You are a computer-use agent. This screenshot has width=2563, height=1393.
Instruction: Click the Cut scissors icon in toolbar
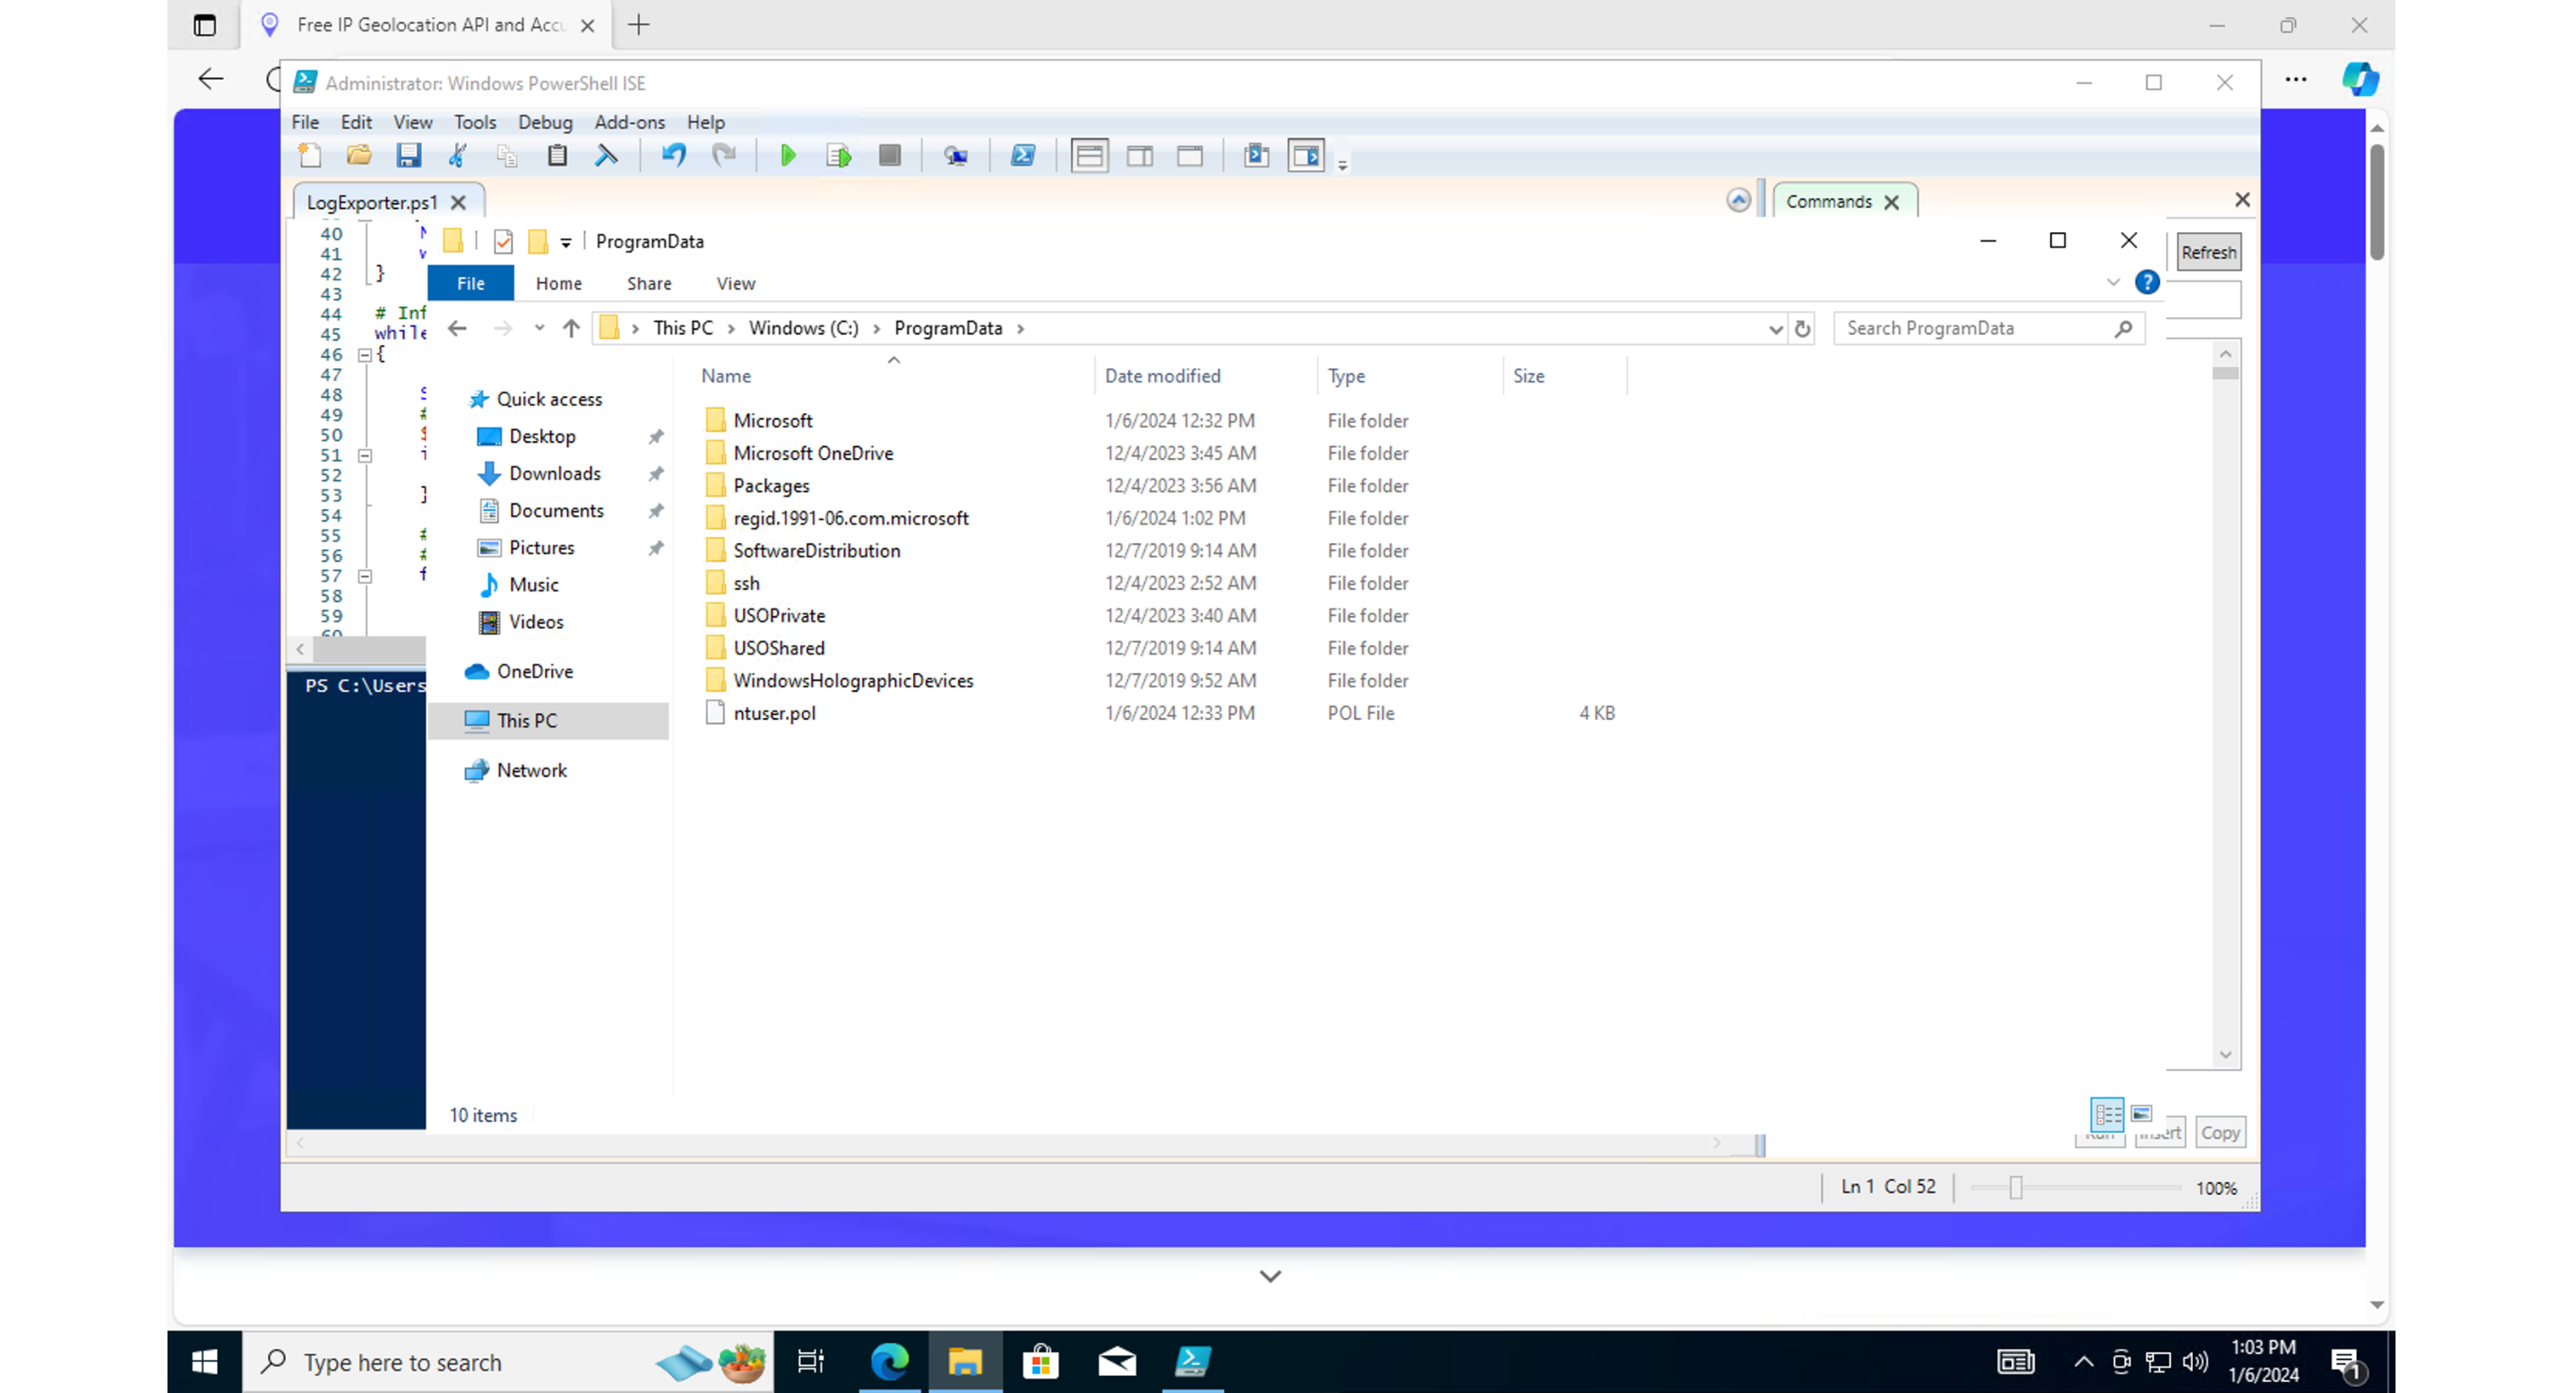(x=458, y=155)
